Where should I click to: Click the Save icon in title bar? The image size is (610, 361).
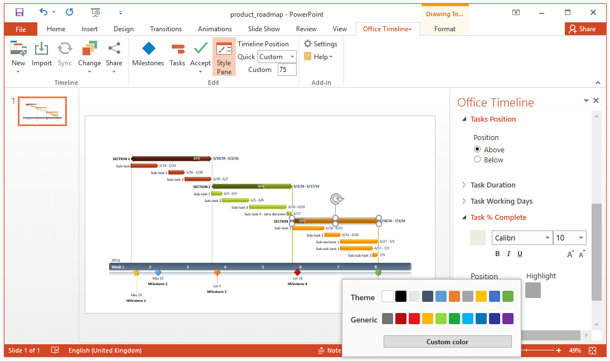pyautogui.click(x=20, y=12)
